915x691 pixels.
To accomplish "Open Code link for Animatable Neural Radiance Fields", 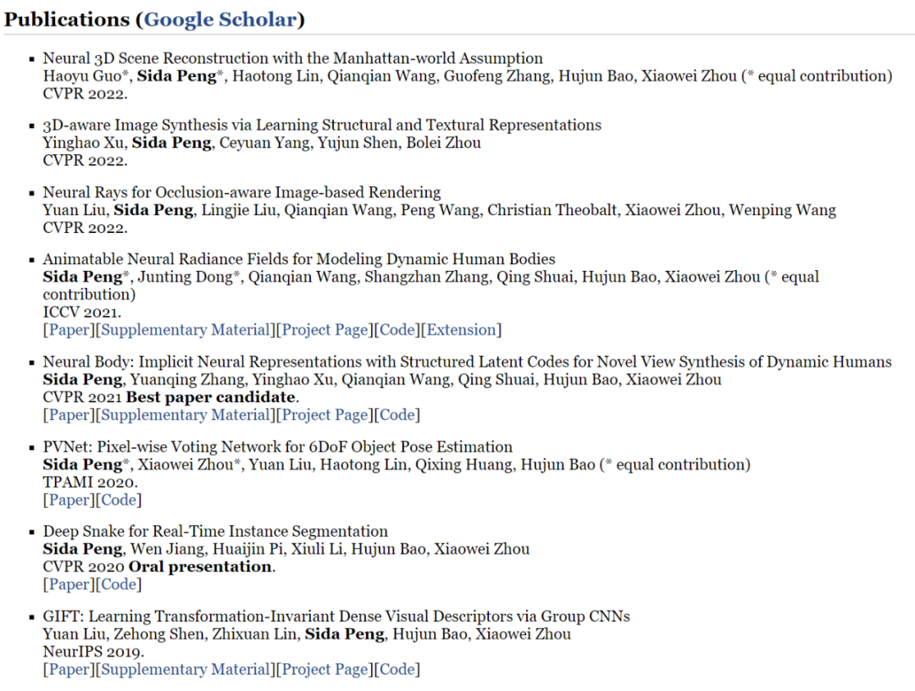I will point(397,329).
